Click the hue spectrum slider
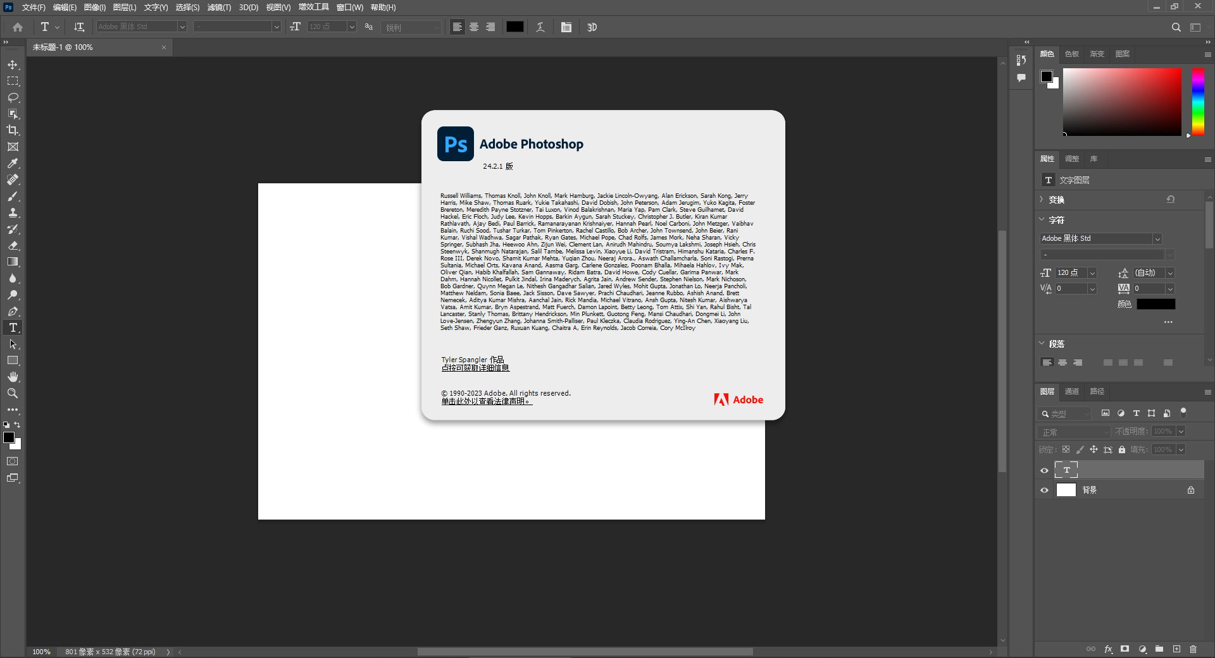Image resolution: width=1215 pixels, height=658 pixels. click(x=1198, y=102)
